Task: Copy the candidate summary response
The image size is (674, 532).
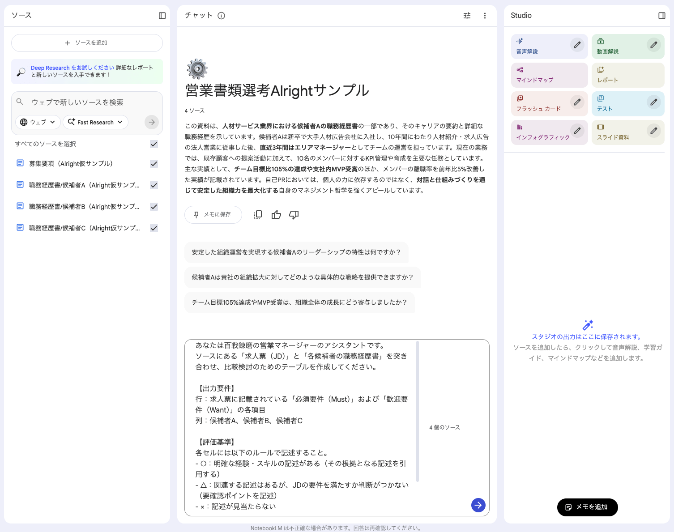Action: [x=258, y=215]
